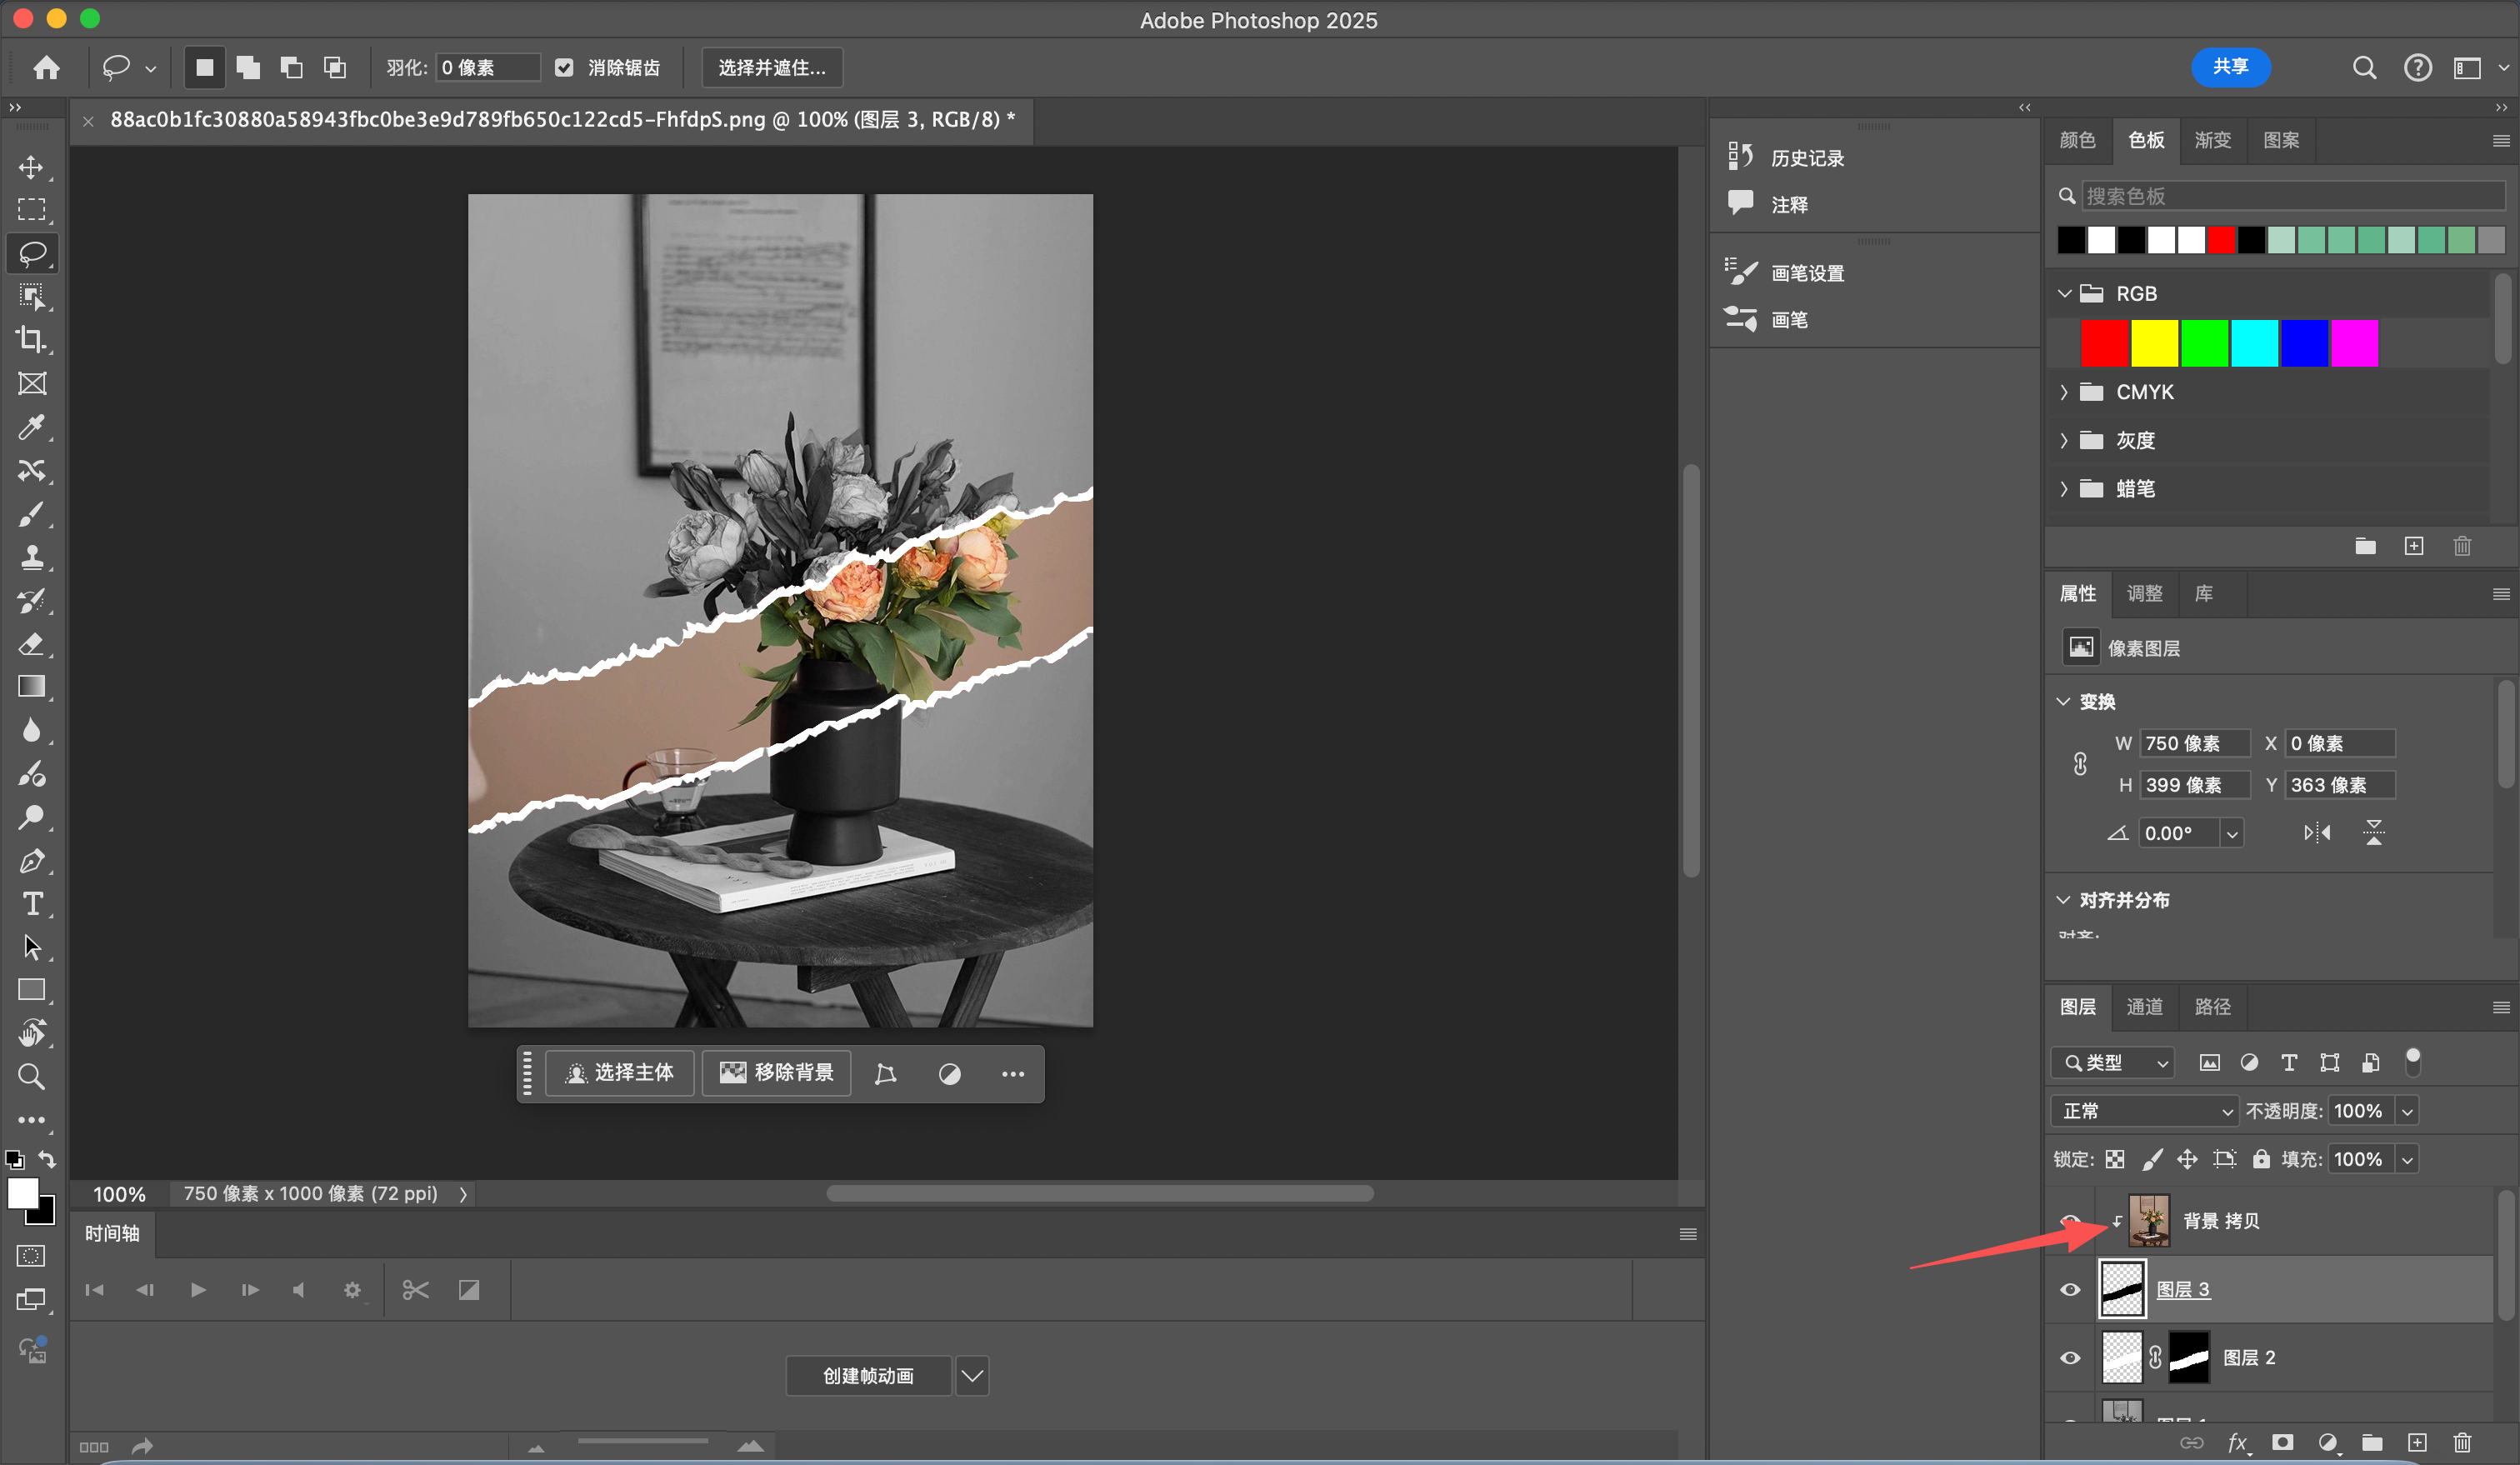This screenshot has width=2520, height=1465.
Task: Switch to the 通道 channels tab
Action: tap(2144, 1006)
